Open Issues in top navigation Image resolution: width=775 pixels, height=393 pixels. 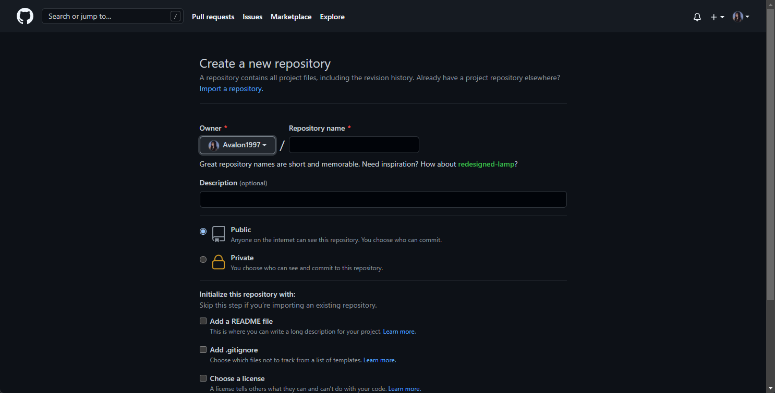[252, 17]
